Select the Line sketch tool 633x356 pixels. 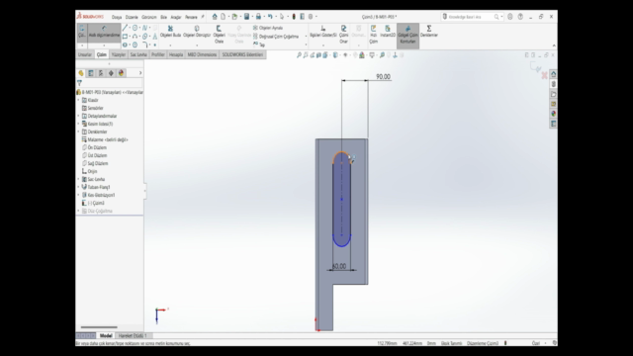point(126,28)
